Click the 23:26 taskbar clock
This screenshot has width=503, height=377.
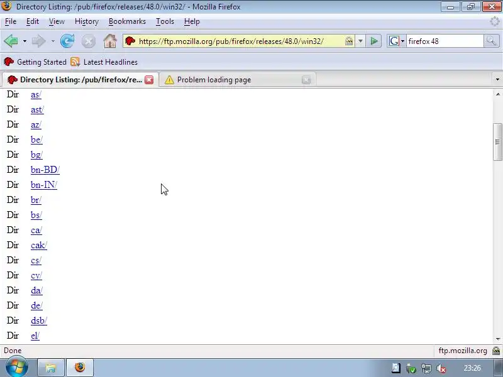[472, 368]
